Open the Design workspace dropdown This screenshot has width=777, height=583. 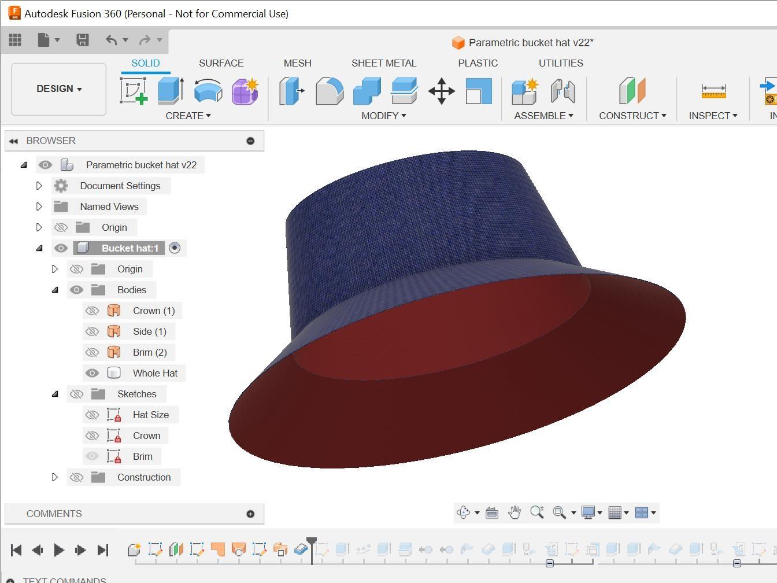click(58, 88)
